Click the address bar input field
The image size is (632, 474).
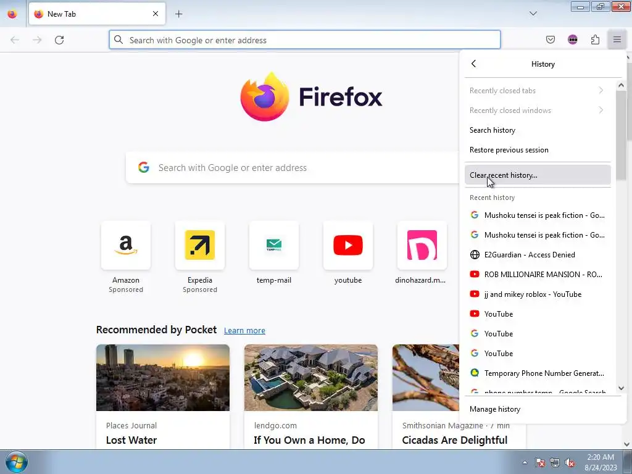pyautogui.click(x=305, y=40)
